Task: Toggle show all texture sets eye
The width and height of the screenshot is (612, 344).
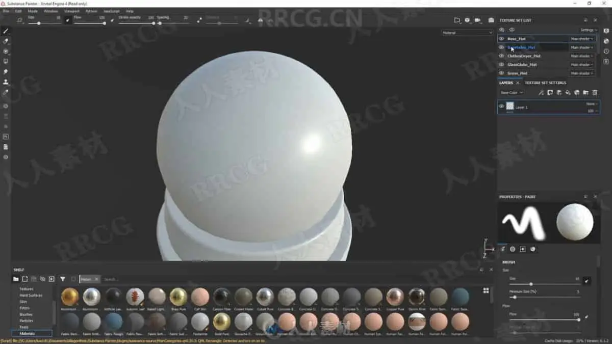Action: 512,30
